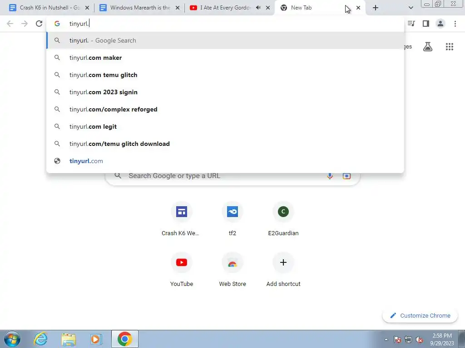Open the Crash K6 We... shortcut
The width and height of the screenshot is (465, 348).
pyautogui.click(x=181, y=219)
